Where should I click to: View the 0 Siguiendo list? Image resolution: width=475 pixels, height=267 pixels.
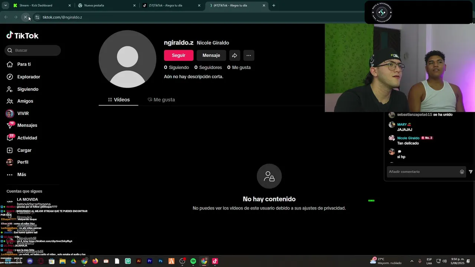(176, 67)
